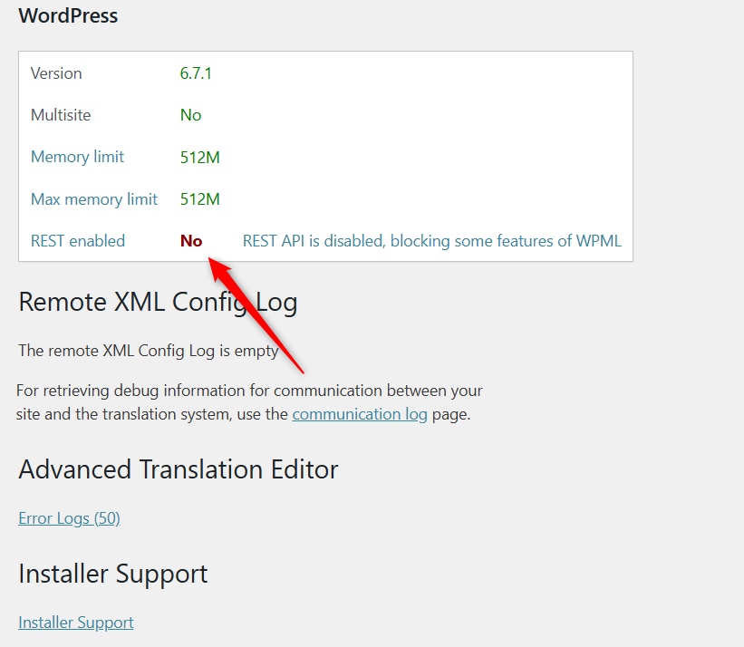Click the Version row label
The height and width of the screenshot is (647, 744).
pos(56,73)
